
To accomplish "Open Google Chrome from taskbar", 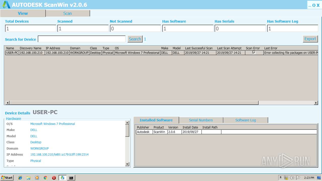I will [46, 178].
